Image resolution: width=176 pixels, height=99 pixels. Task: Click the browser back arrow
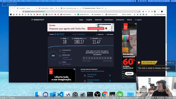point(11,12)
